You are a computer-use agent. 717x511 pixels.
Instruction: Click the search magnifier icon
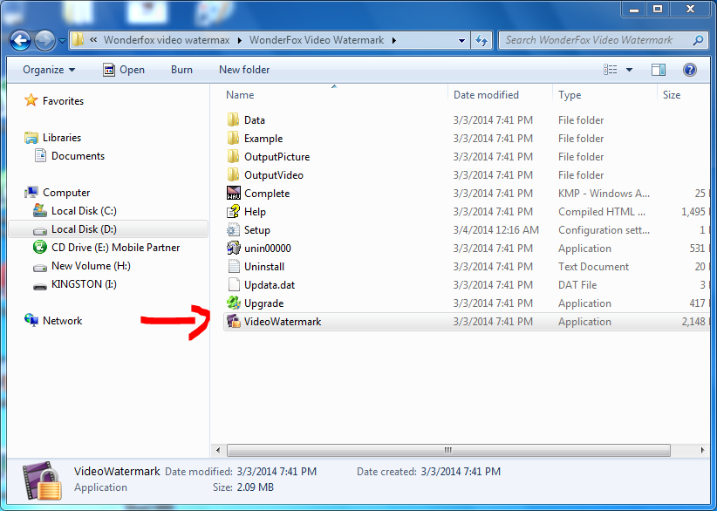698,40
